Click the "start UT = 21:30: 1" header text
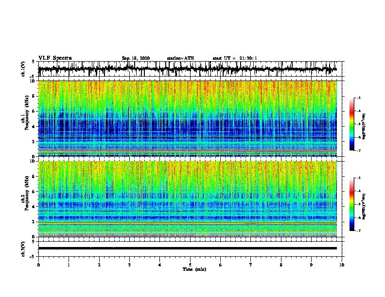385x297 pixels. click(x=235, y=58)
